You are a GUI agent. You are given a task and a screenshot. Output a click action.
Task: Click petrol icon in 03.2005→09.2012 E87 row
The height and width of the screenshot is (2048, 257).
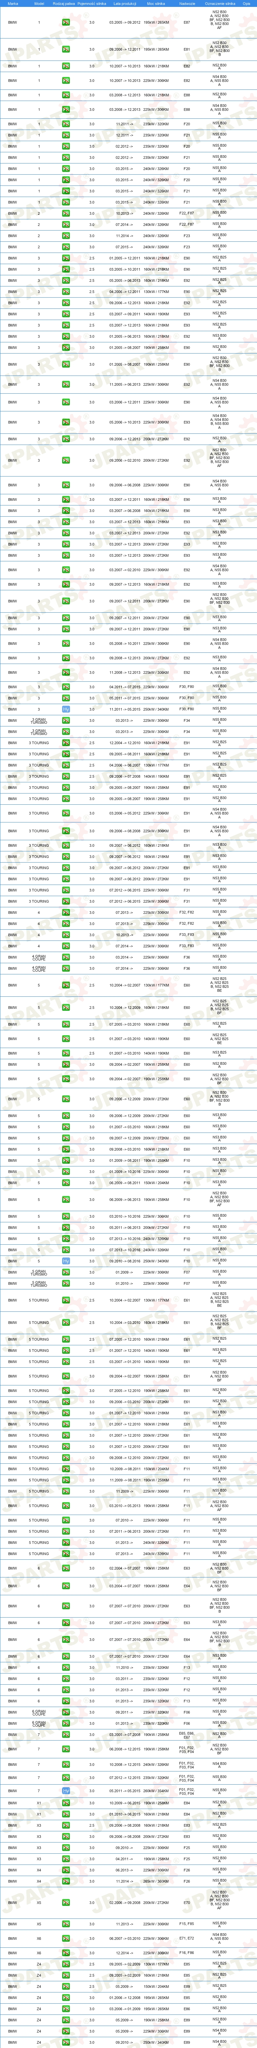tap(66, 22)
